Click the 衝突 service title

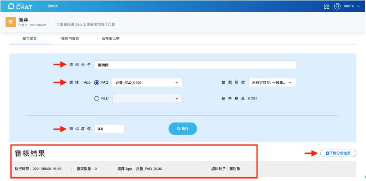(24, 20)
